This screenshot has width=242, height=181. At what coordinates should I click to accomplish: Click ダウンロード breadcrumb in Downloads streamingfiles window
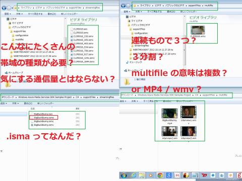[8, 97]
